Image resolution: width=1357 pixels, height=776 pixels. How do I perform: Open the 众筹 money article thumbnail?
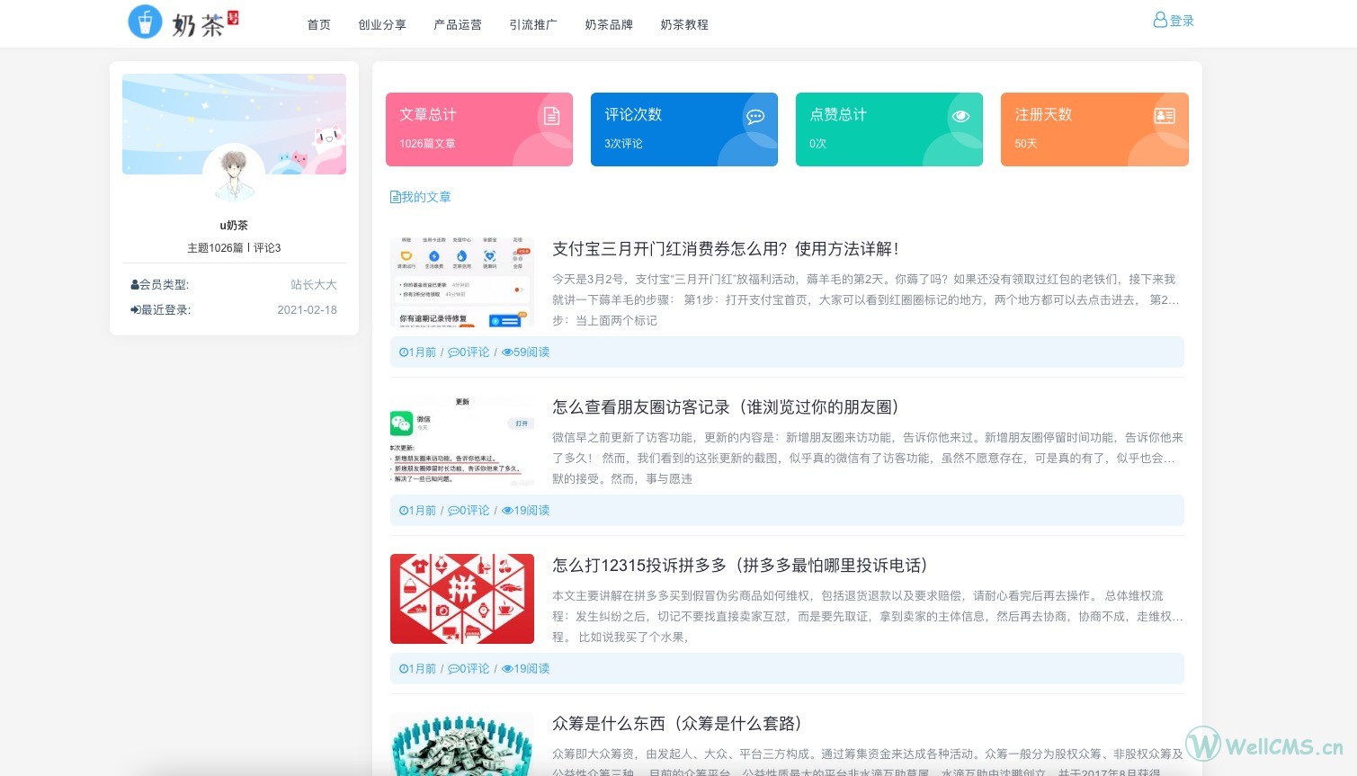coord(462,745)
